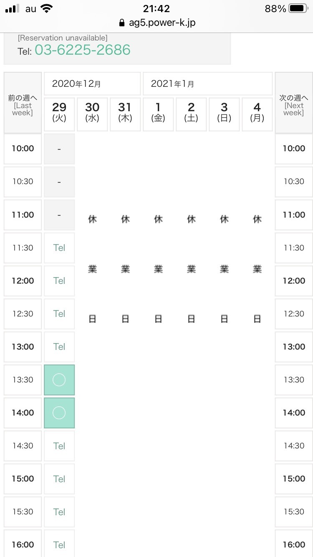This screenshot has height=557, width=313.
Task: Tap the lock icon in address bar
Action: pos(122,23)
